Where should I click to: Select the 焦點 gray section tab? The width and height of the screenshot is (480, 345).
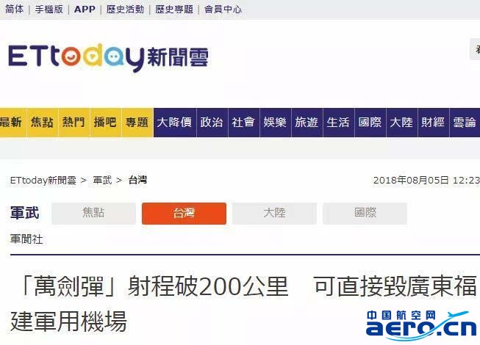click(93, 214)
